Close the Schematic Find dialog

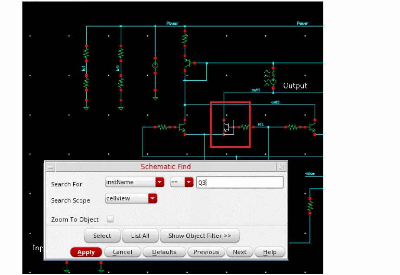point(282,167)
